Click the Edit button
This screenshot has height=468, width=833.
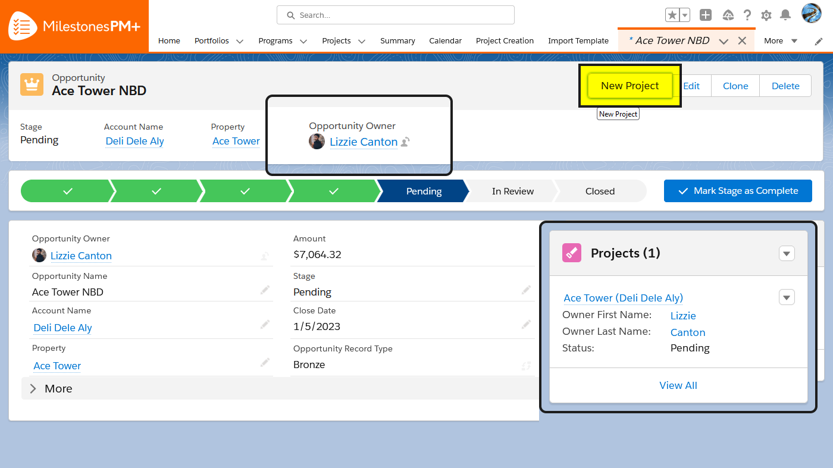pos(691,86)
